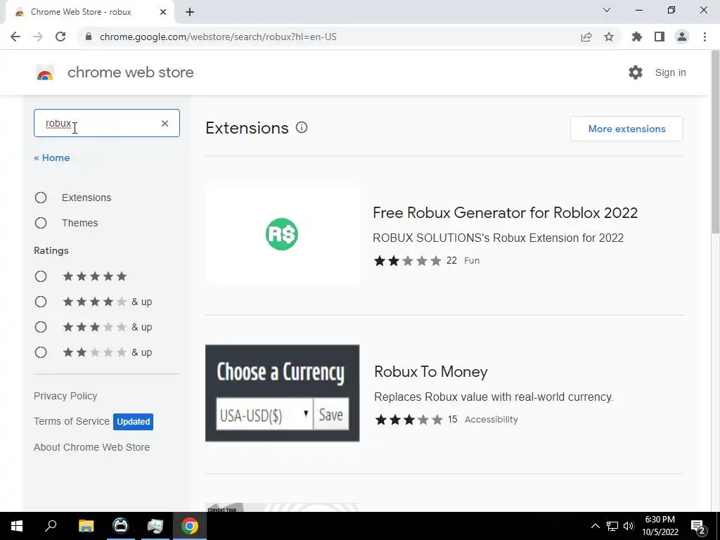Screen dimensions: 720x540
Task: Open the Windows Start menu
Action: 17,526
